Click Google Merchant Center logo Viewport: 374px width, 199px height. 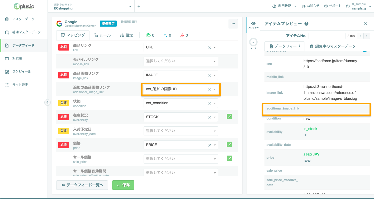pos(59,24)
